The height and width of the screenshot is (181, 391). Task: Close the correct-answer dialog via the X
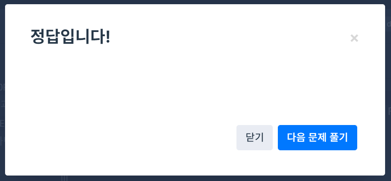pos(354,38)
